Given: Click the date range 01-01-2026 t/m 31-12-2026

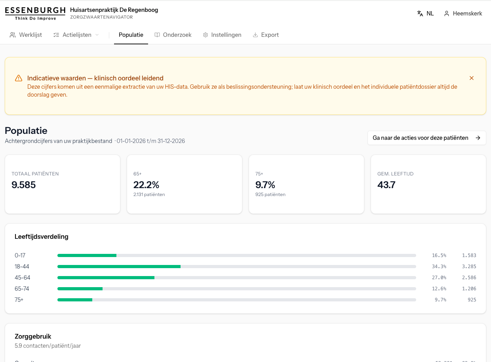Looking at the screenshot, I should tap(151, 141).
